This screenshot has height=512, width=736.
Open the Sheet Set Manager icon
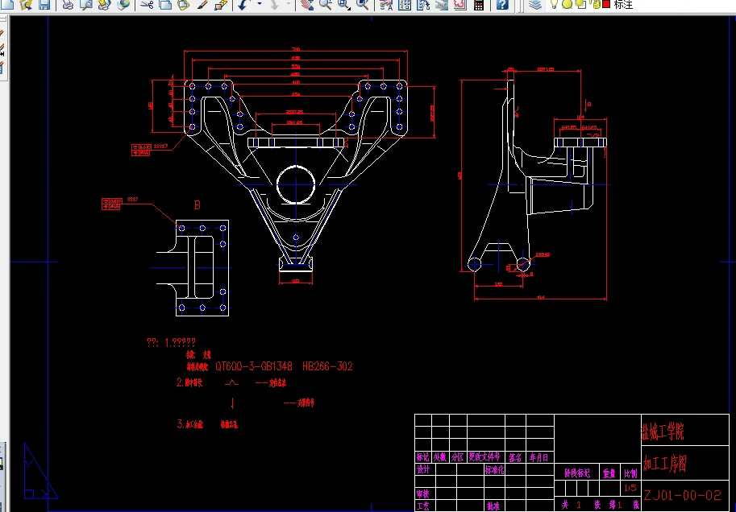point(441,5)
